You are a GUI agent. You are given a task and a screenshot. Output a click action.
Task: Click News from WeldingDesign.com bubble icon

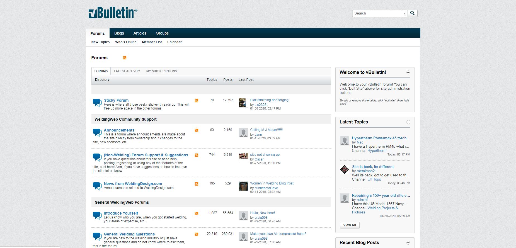coord(97,186)
